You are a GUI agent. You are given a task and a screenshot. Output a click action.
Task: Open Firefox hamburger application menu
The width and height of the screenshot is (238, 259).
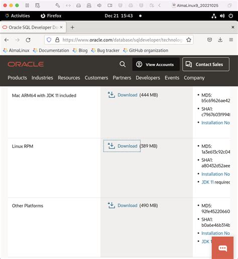tap(231, 40)
